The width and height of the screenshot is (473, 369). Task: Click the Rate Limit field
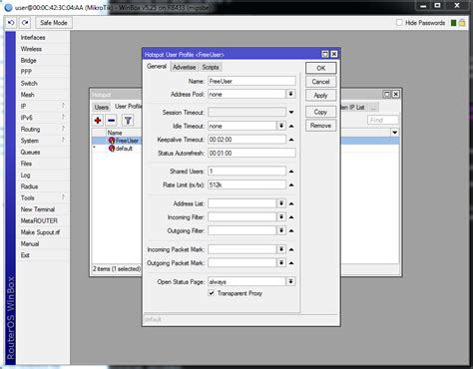pyautogui.click(x=246, y=184)
